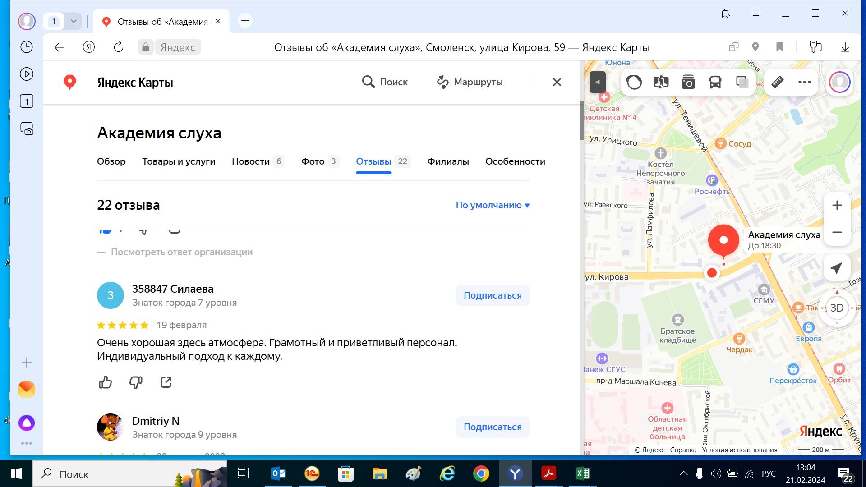Screen dimensions: 866x487
Task: Click the thumbs down icon under Силаева review
Action: [x=136, y=382]
